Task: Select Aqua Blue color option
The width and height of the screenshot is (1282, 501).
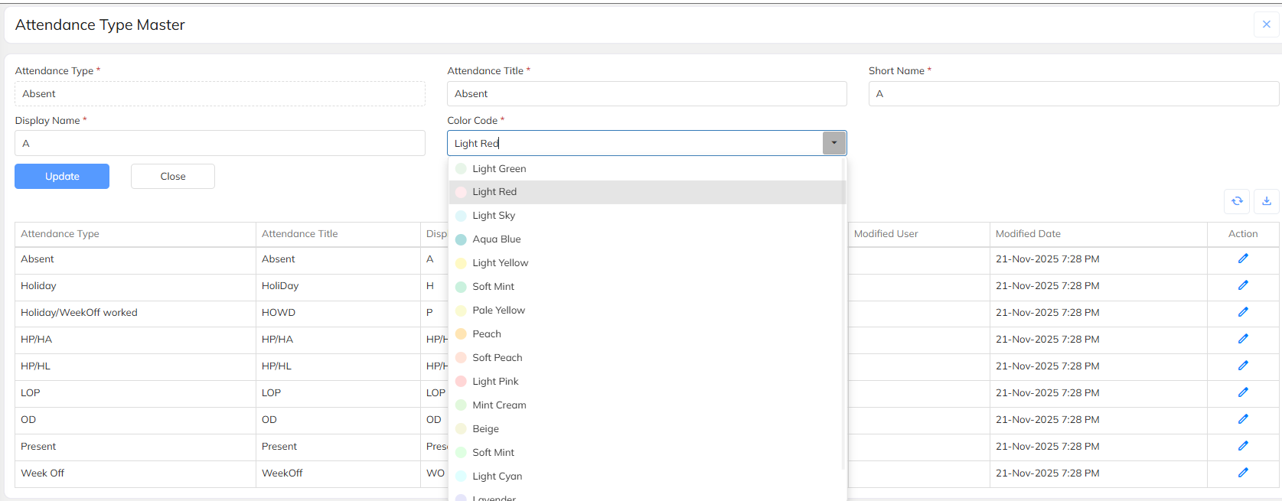Action: click(x=496, y=239)
